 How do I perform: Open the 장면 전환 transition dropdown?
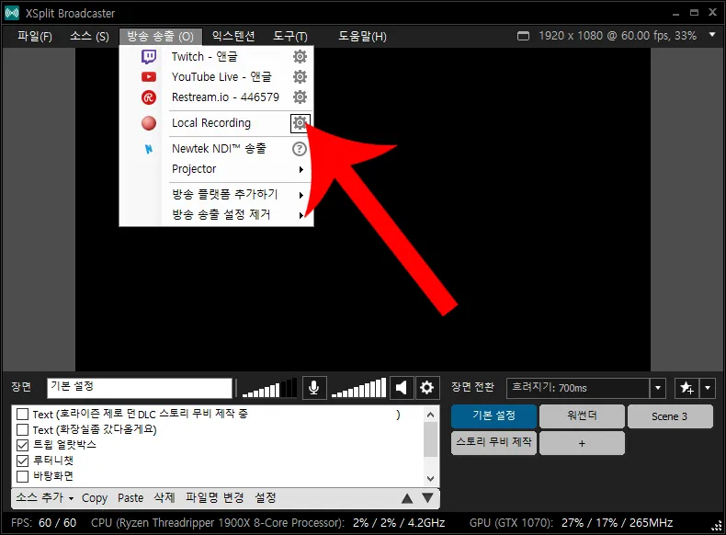coord(657,388)
